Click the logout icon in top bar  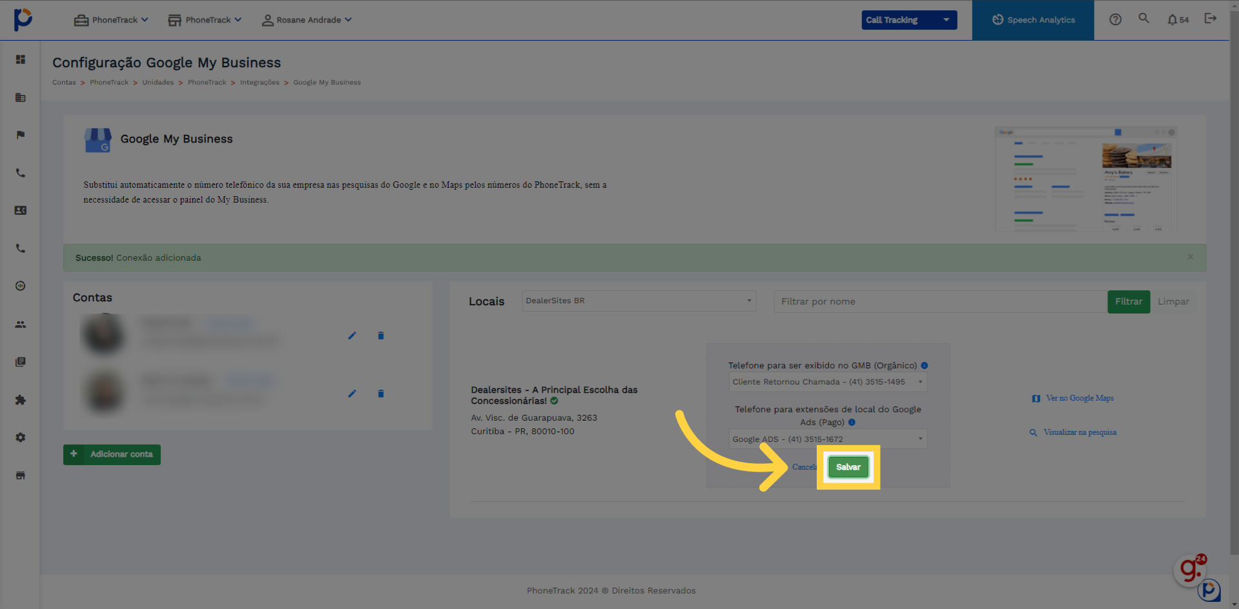point(1210,19)
